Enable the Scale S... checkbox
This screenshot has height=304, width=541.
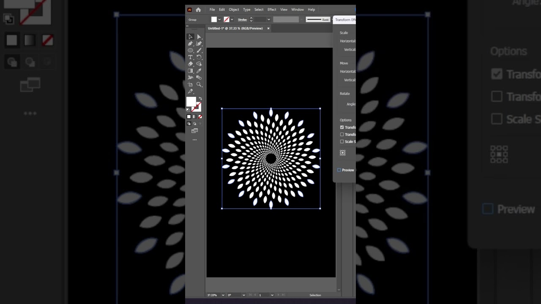point(342,141)
